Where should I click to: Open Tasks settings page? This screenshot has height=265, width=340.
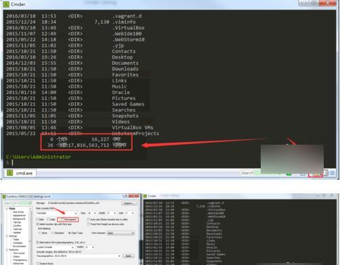pos(16,239)
